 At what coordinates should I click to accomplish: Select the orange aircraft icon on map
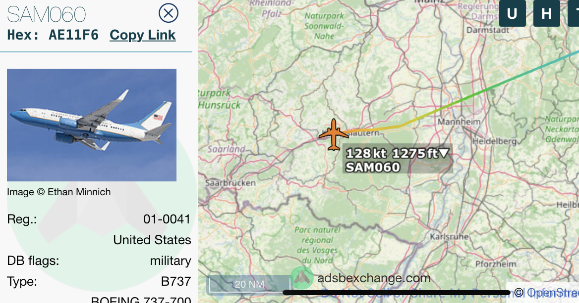(x=334, y=135)
